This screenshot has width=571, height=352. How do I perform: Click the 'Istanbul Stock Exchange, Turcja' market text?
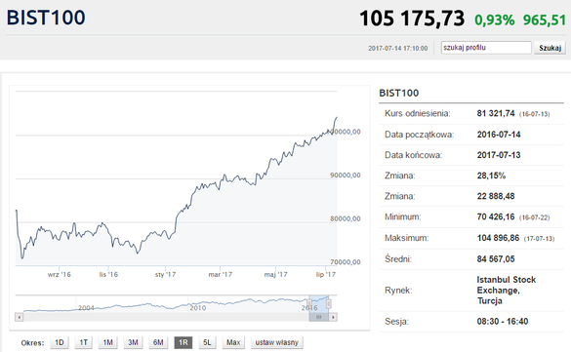(507, 291)
